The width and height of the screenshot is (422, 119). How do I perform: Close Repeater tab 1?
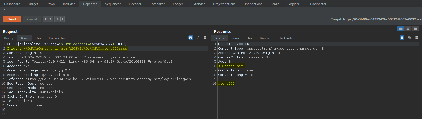coord(9,10)
